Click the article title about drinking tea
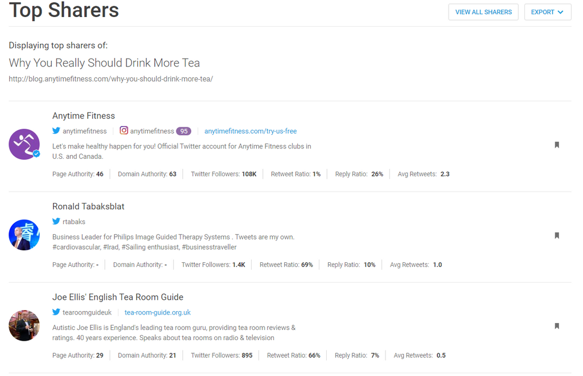583x376 pixels. 104,63
